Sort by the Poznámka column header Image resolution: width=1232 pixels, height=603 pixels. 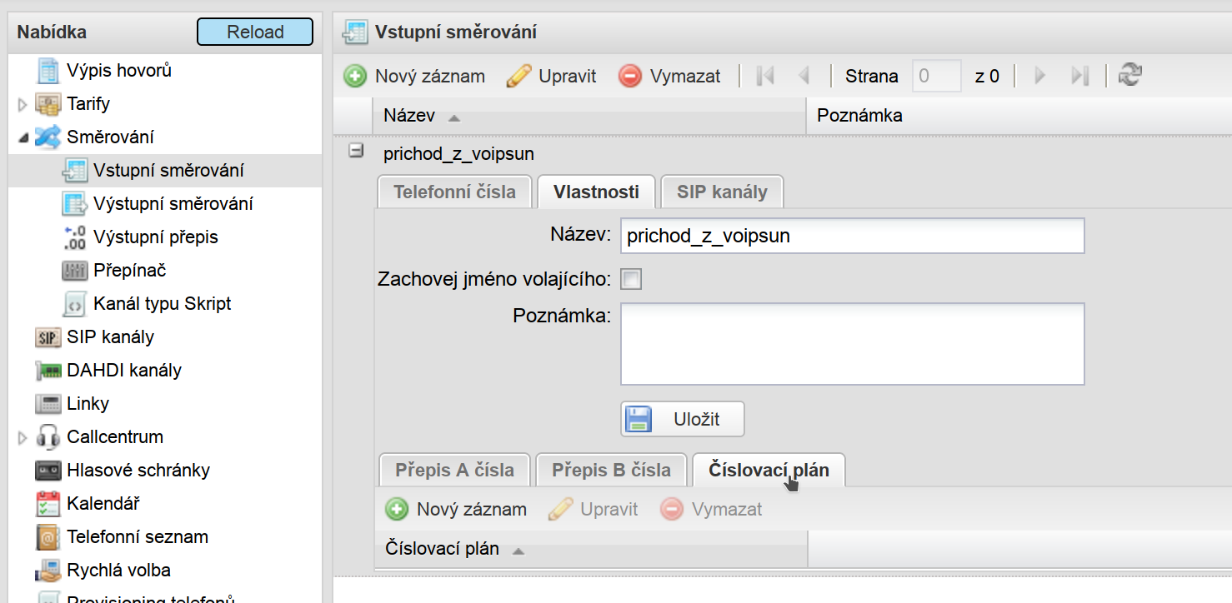pyautogui.click(x=1019, y=116)
